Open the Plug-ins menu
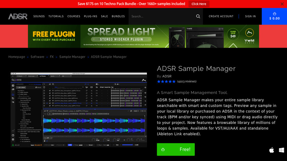This screenshot has height=161, width=287. (91, 16)
